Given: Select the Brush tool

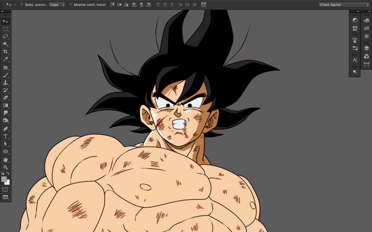Looking at the screenshot, I should (5, 75).
